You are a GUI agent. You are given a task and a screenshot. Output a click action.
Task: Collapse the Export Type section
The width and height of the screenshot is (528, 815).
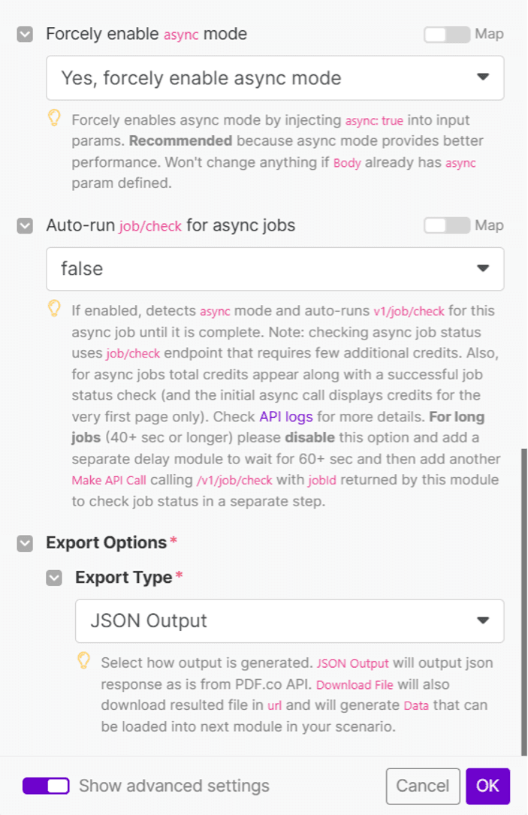click(x=54, y=578)
